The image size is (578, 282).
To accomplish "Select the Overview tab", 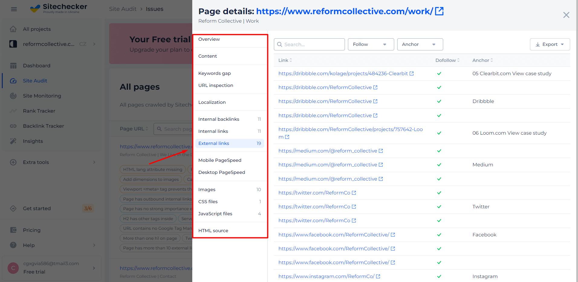I will [209, 39].
